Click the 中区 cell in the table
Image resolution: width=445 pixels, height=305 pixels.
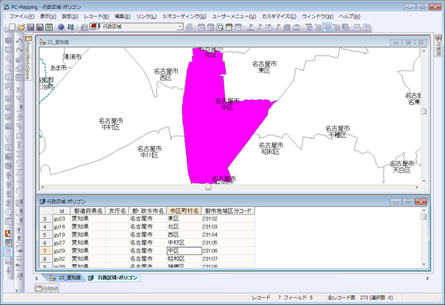tap(184, 251)
